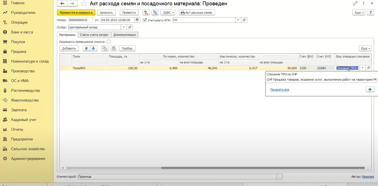The height and width of the screenshot is (186, 378).
Task: Open the ЭДВС dropdown menu
Action: pyautogui.click(x=168, y=13)
